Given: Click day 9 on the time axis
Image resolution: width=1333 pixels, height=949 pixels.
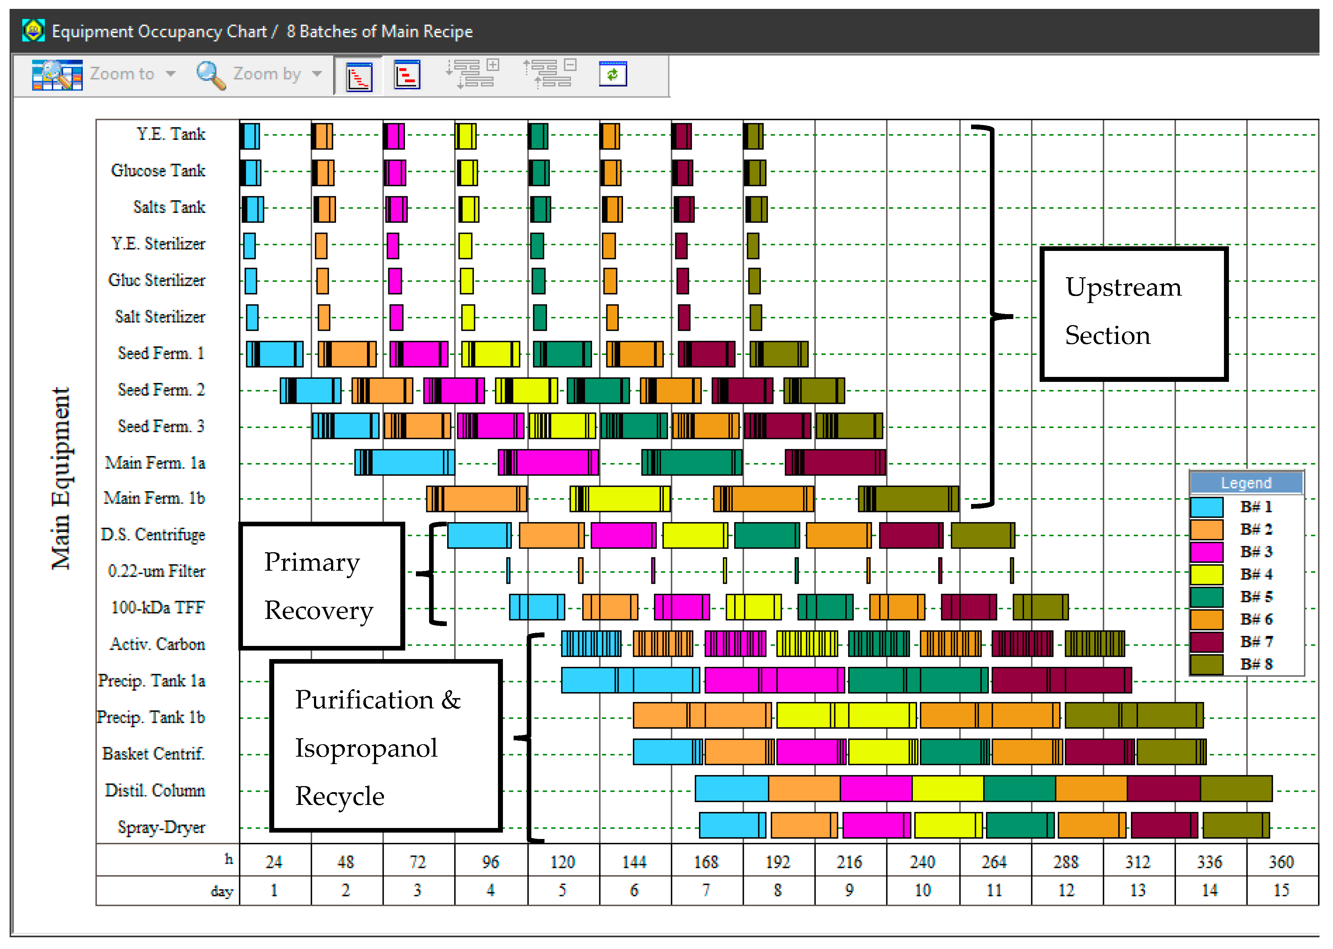Looking at the screenshot, I should 849,890.
